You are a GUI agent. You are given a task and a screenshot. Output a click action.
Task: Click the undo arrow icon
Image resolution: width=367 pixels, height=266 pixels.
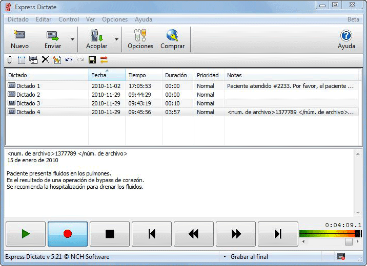coord(69,60)
